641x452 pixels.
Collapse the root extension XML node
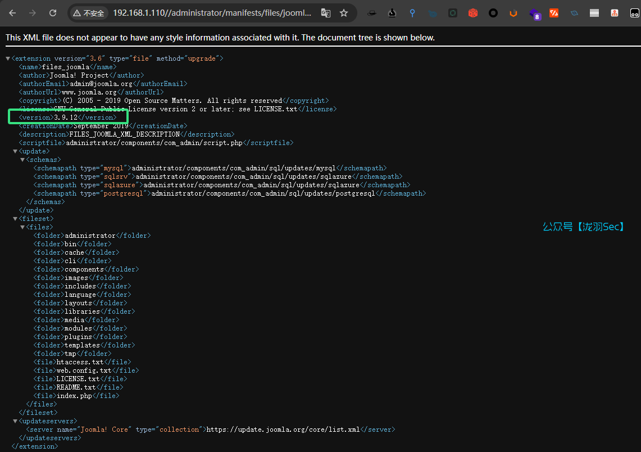[x=8, y=58]
